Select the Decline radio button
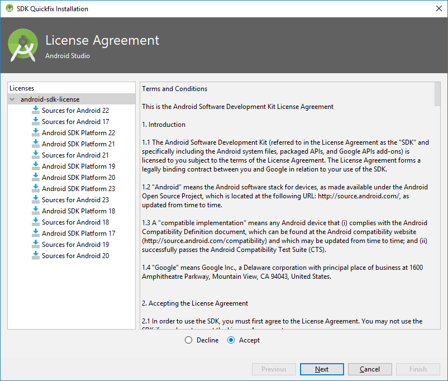 click(x=188, y=340)
